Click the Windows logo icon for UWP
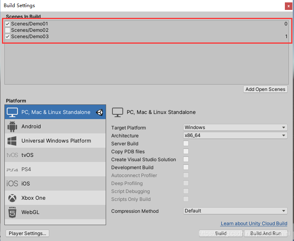This screenshot has height=241, width=294. click(x=12, y=141)
